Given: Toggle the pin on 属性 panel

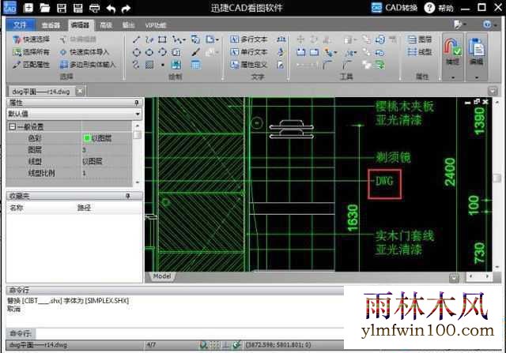Looking at the screenshot, I should click(x=137, y=103).
